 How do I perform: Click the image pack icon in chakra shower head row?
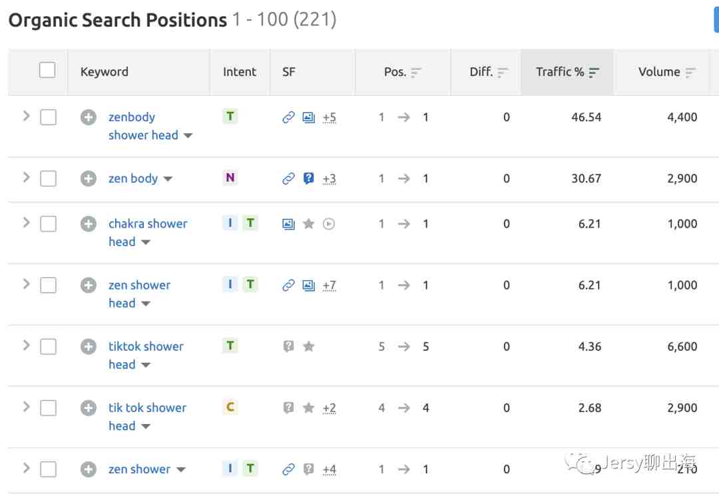[x=288, y=224]
